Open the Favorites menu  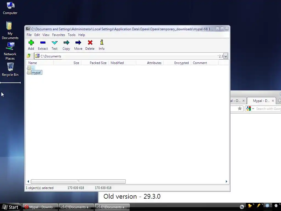tap(59, 35)
